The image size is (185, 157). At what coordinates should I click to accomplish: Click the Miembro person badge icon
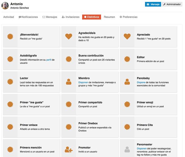[x=69, y=82]
